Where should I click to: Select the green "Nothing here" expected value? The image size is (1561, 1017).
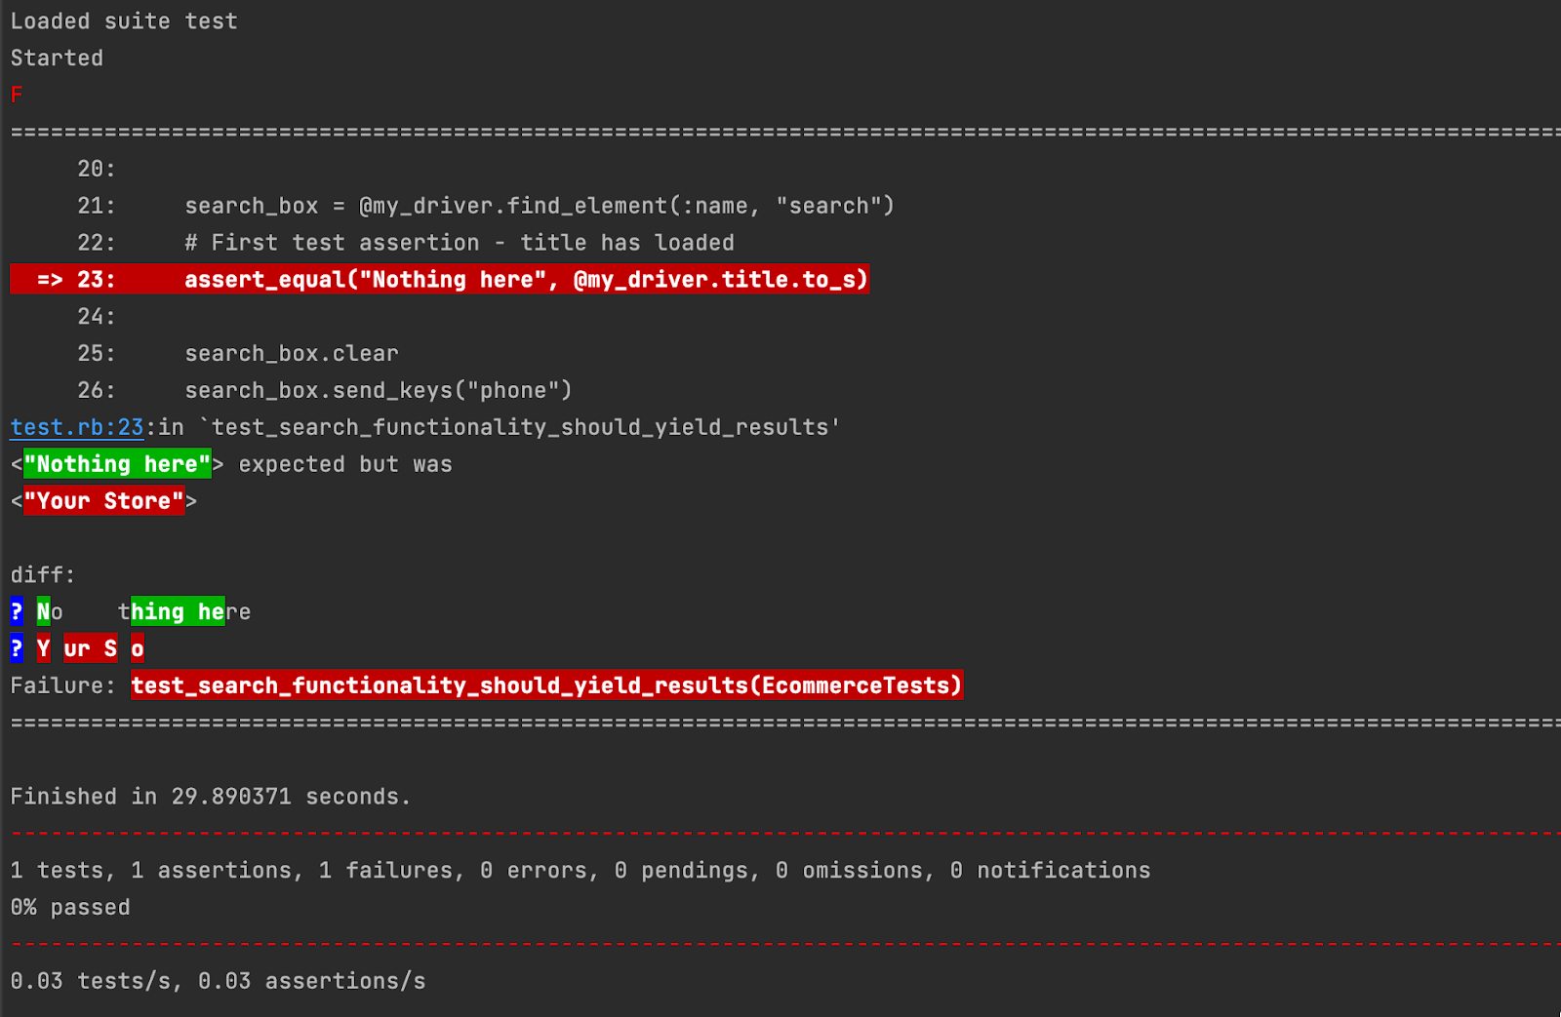click(117, 464)
